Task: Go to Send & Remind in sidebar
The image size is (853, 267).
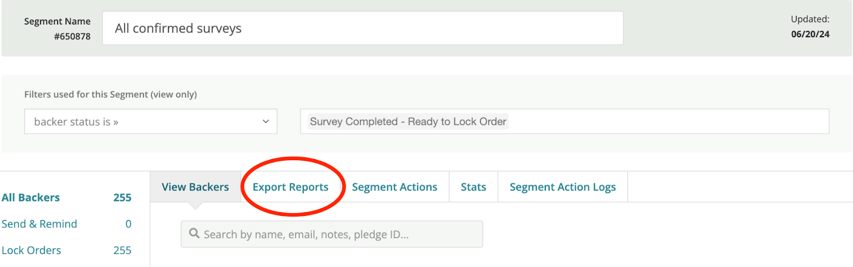Action: 39,224
